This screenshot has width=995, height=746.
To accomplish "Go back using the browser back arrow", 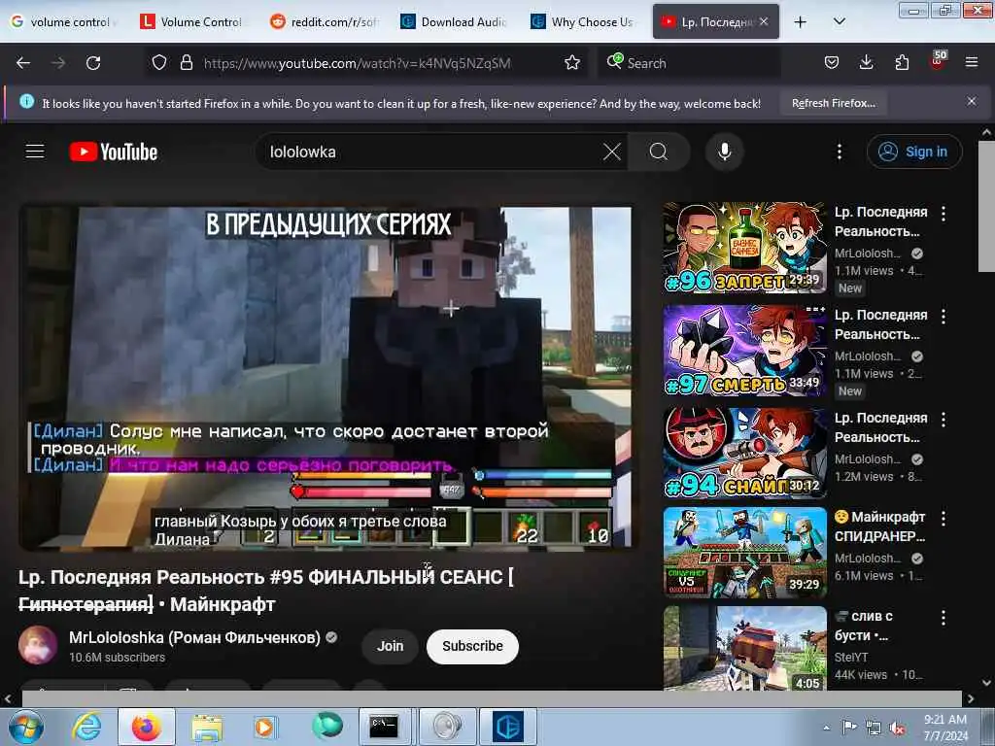I will [23, 63].
